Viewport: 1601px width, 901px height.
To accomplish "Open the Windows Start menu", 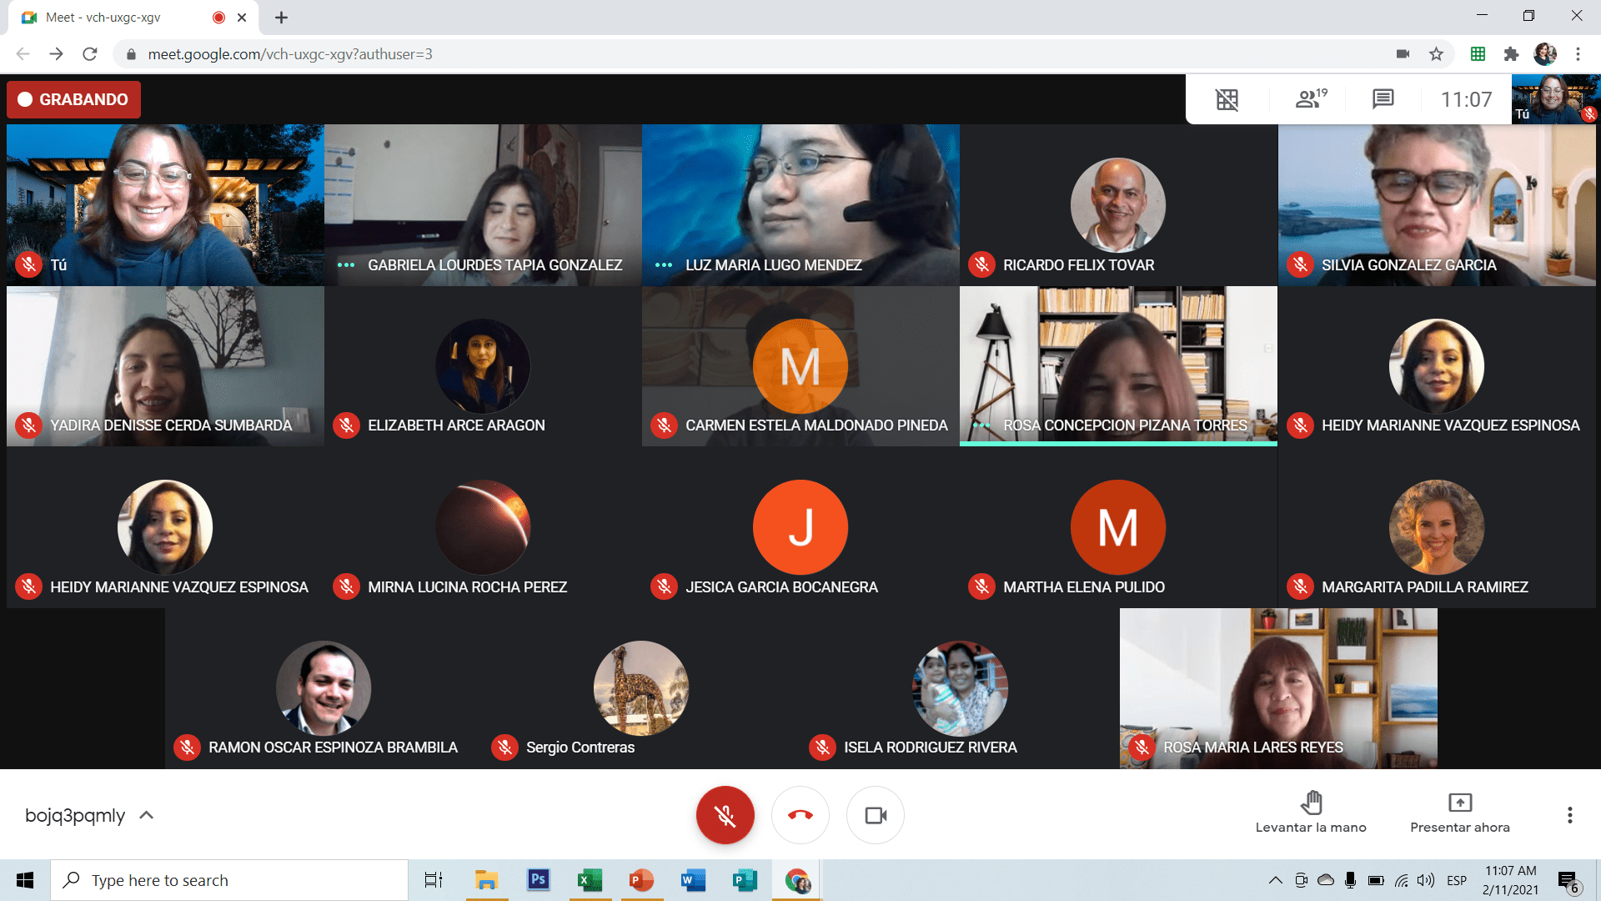I will (25, 880).
